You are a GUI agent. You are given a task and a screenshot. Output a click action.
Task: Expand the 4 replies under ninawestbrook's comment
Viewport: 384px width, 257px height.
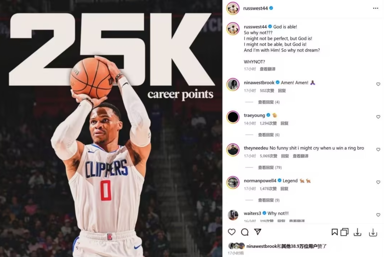tap(269, 102)
